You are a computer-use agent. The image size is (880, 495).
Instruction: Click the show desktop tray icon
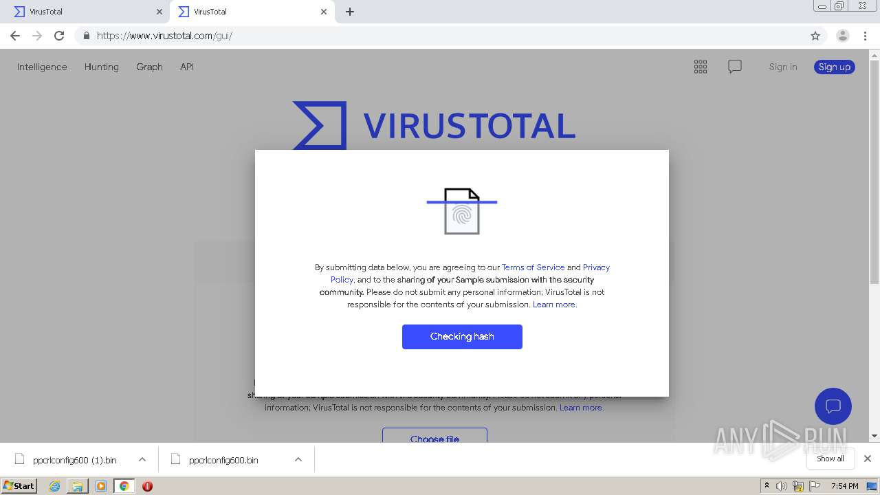[x=872, y=486]
